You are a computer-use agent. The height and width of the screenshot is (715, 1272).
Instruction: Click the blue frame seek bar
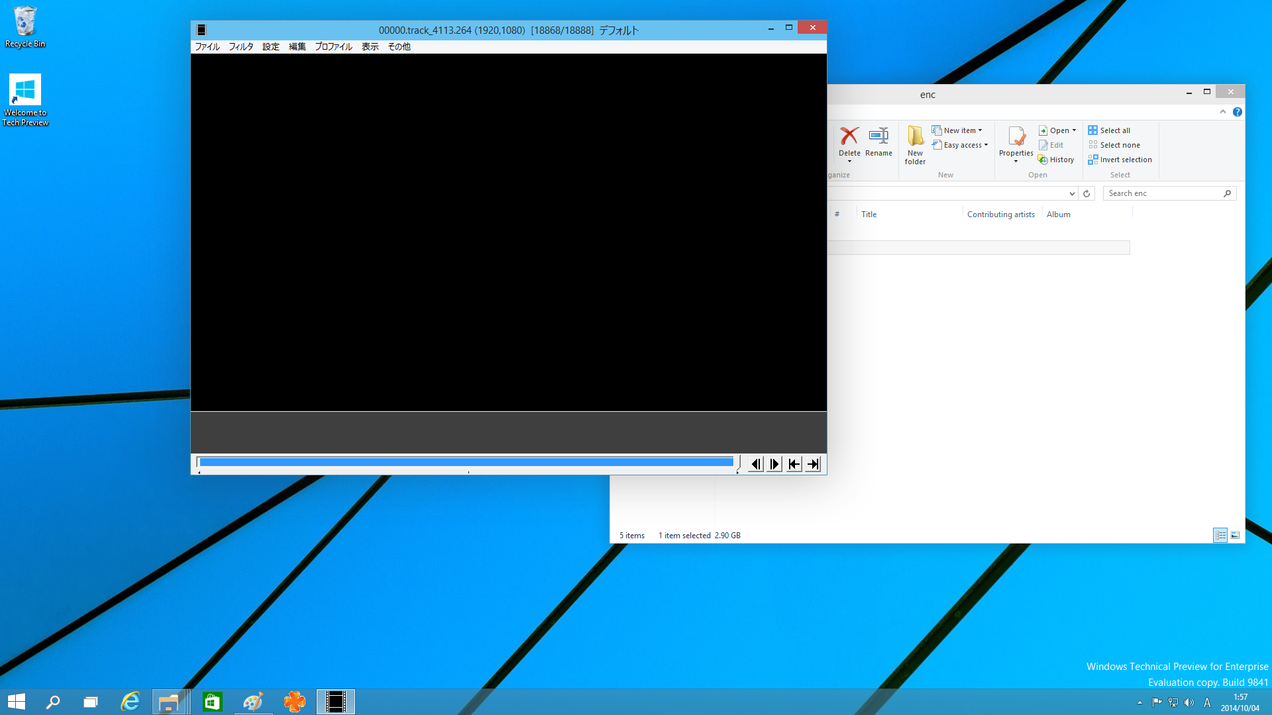466,462
